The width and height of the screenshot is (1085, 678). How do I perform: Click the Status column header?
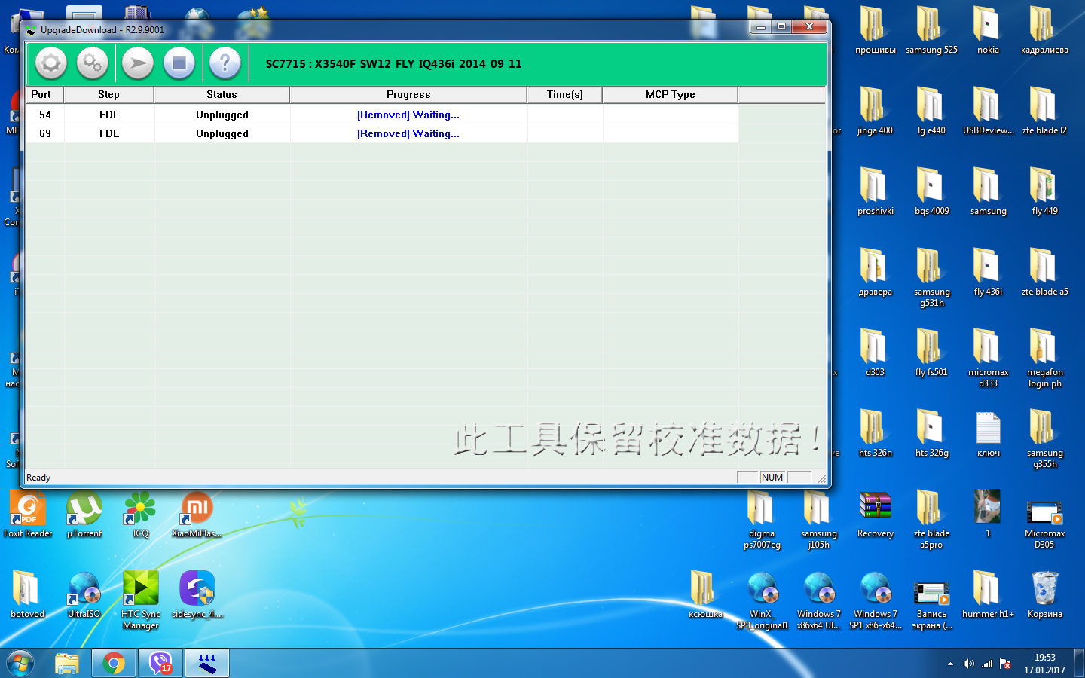coord(222,94)
